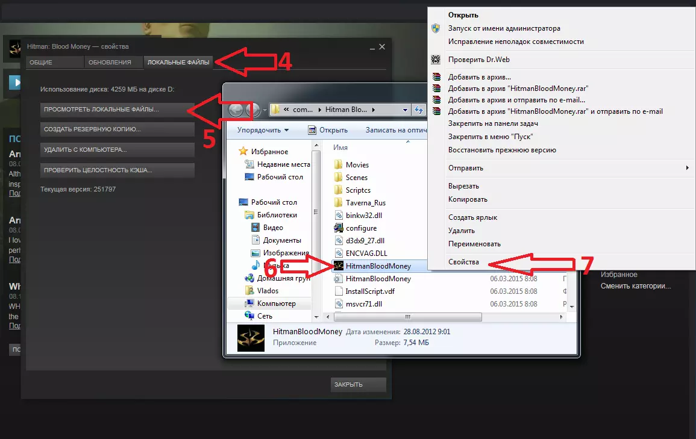Viewport: 696px width, 439px height.
Task: Select Исправление неполадок совместимости
Action: click(x=516, y=42)
